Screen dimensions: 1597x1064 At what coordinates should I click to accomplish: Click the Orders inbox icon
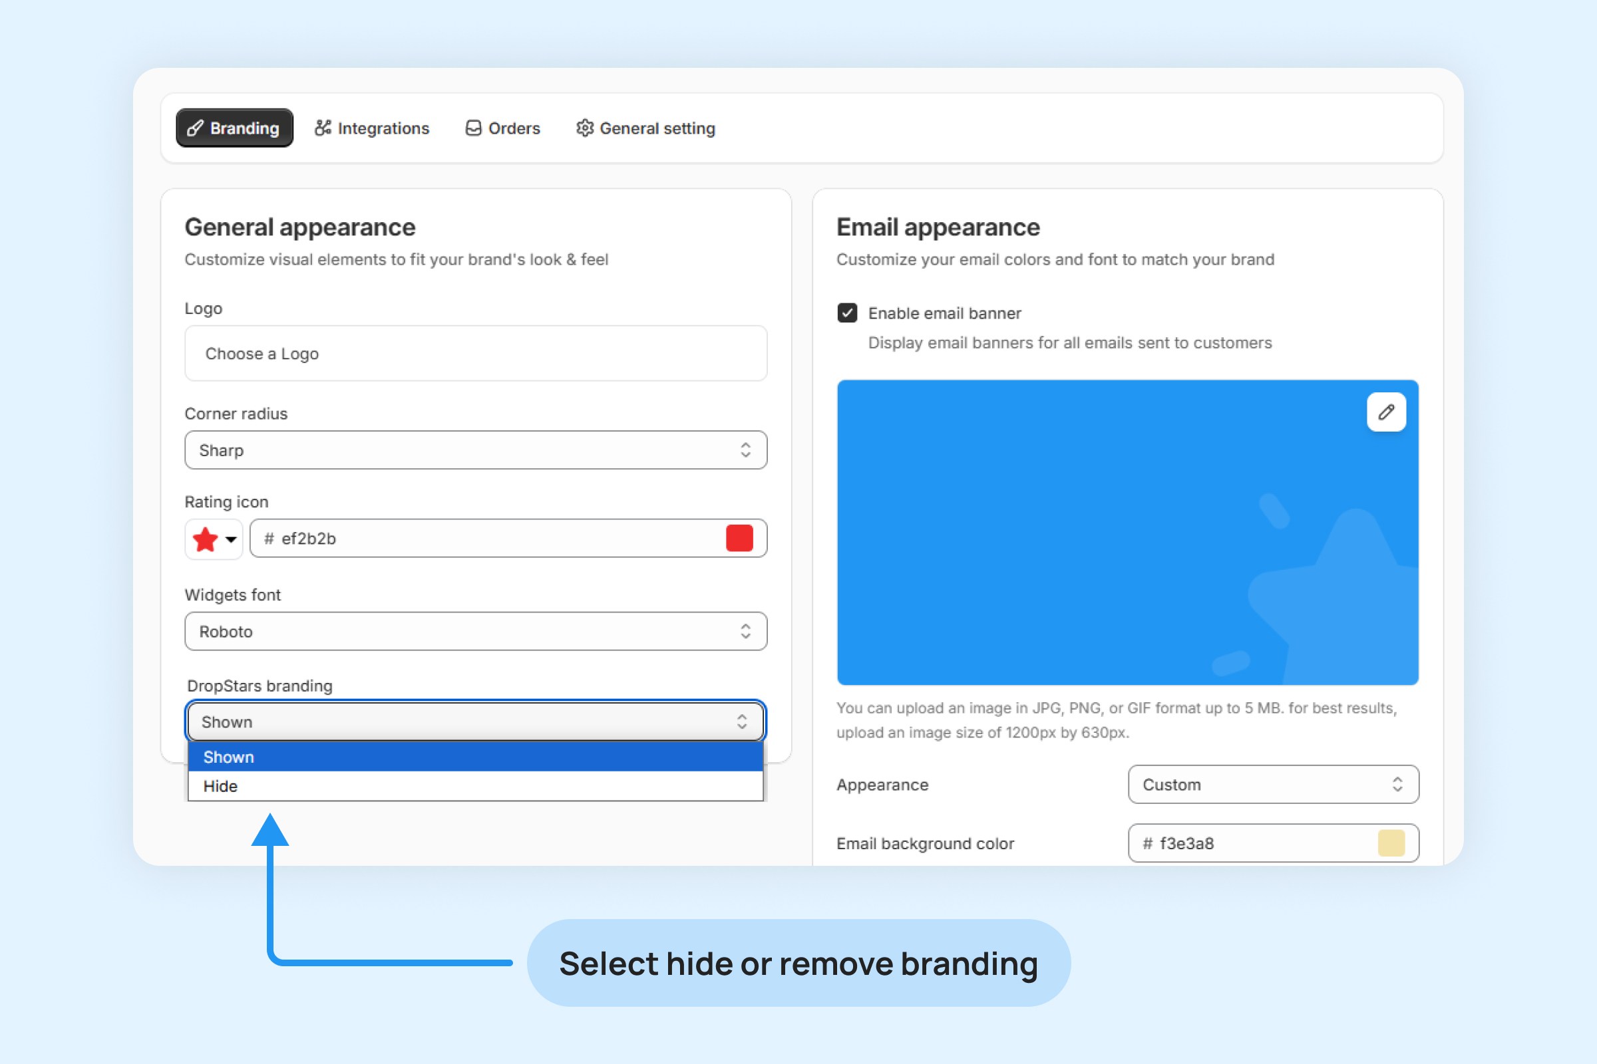point(473,128)
